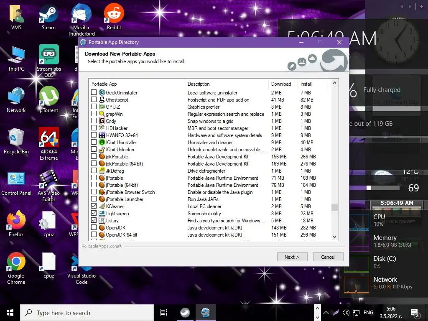Click the grepWin magnifier icon in list
The width and height of the screenshot is (428, 321).
pyautogui.click(x=102, y=114)
